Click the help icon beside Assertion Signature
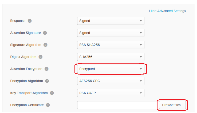197x113 pixels. [45, 33]
